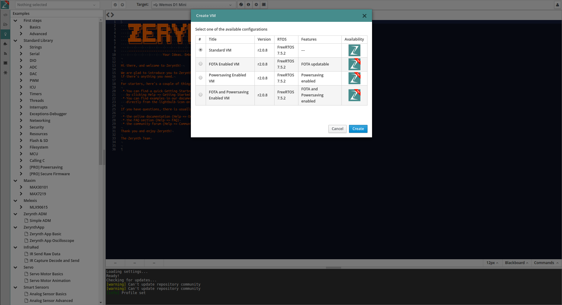The width and height of the screenshot is (562, 305).
Task: Click the Zerynth logo icon in the corner
Action: (5, 5)
